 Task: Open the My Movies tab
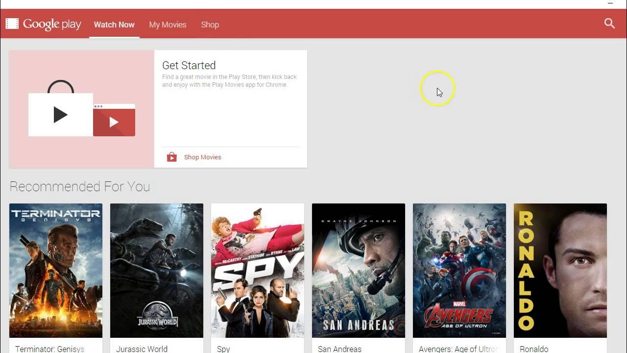coord(168,25)
